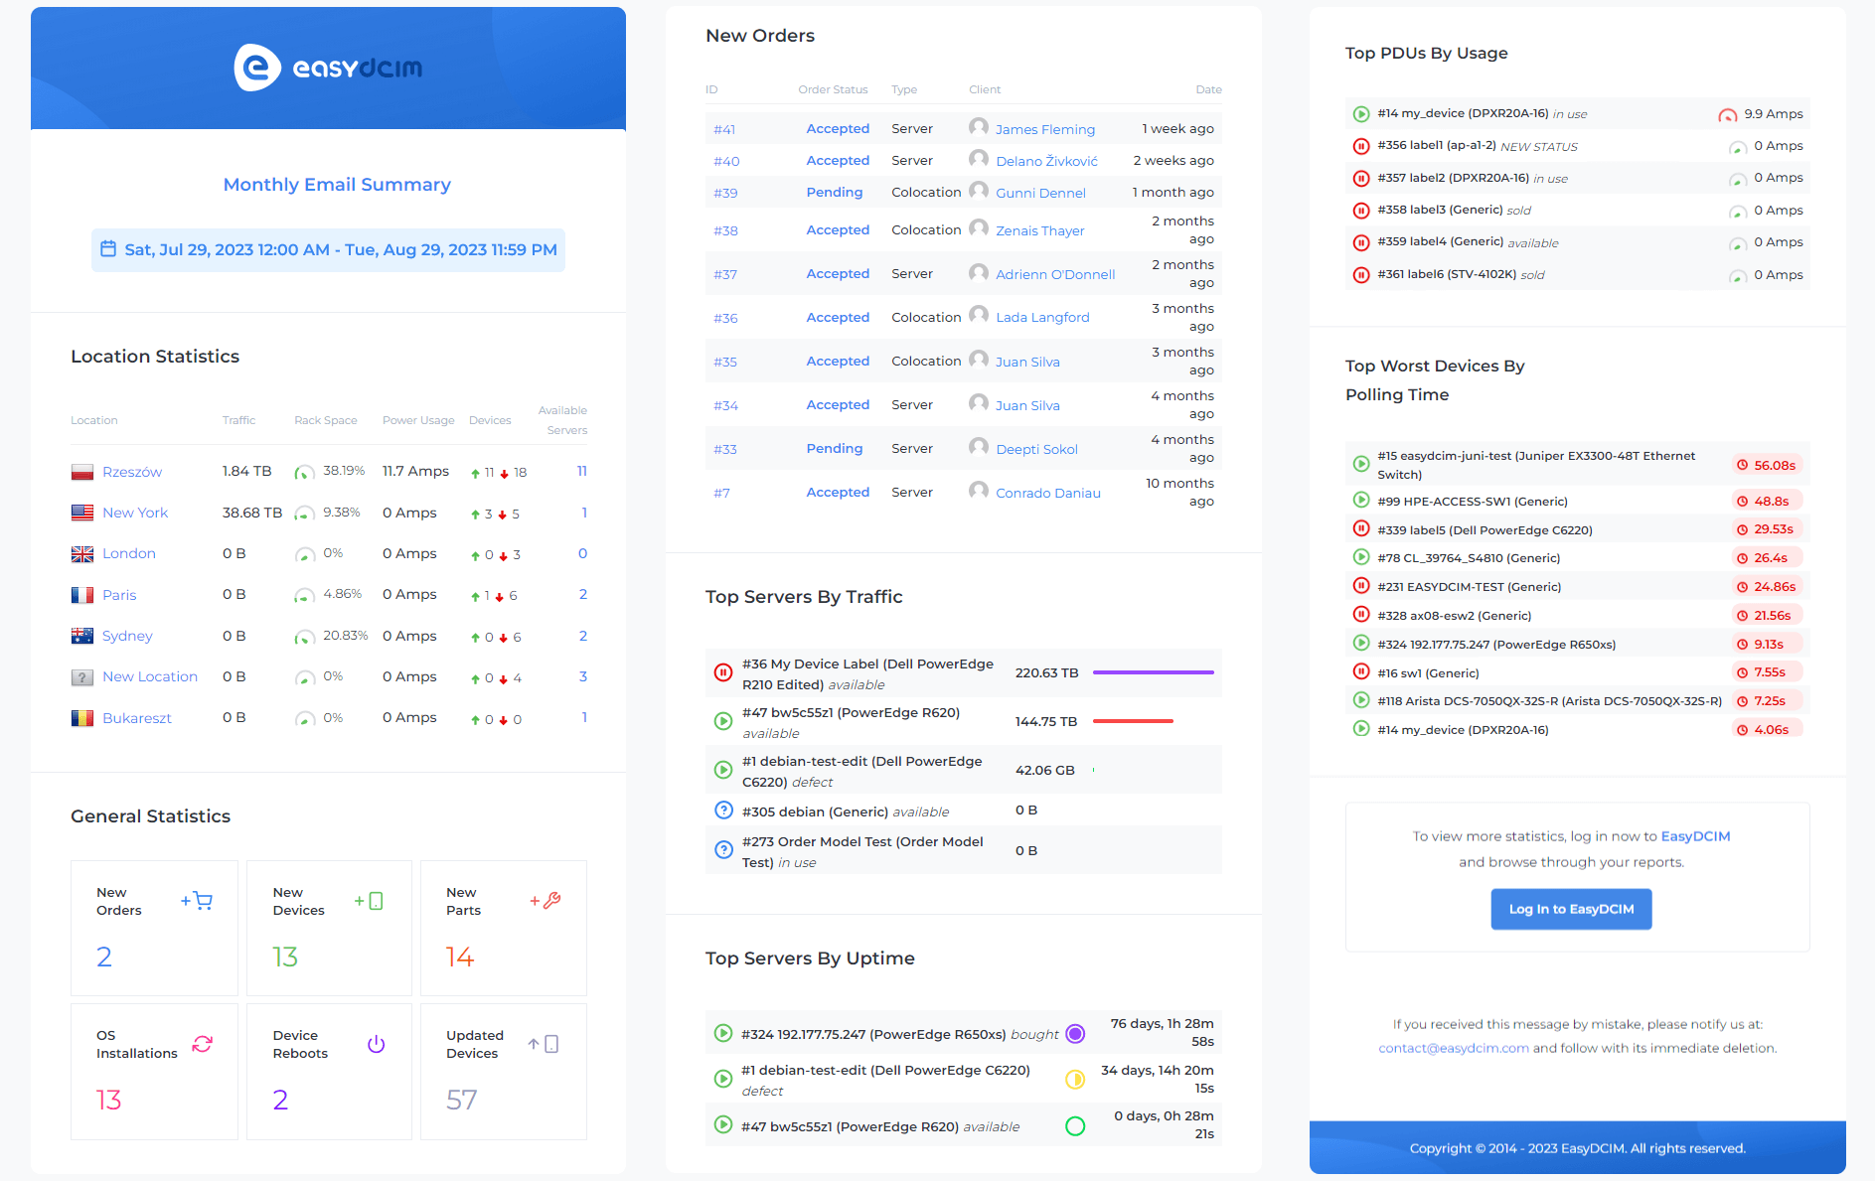
Task: Click the EasyDCIM logo in header
Action: pyautogui.click(x=328, y=68)
